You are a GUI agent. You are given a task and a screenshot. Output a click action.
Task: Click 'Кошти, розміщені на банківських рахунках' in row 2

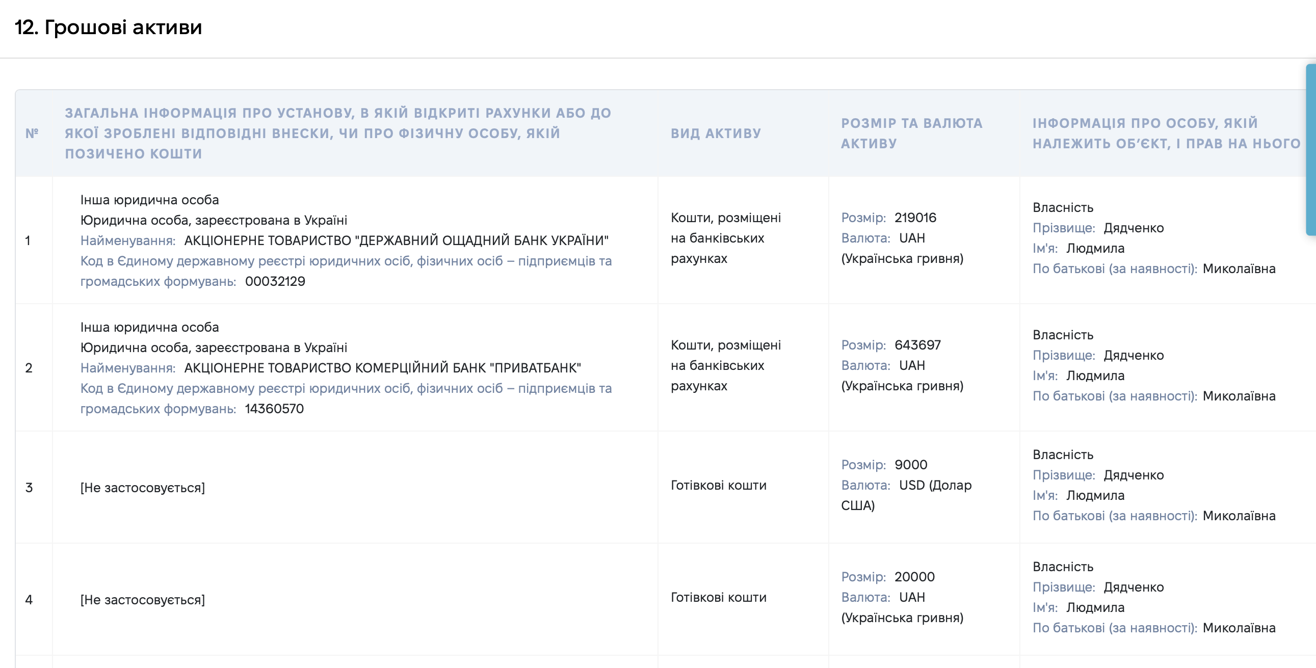click(x=725, y=366)
